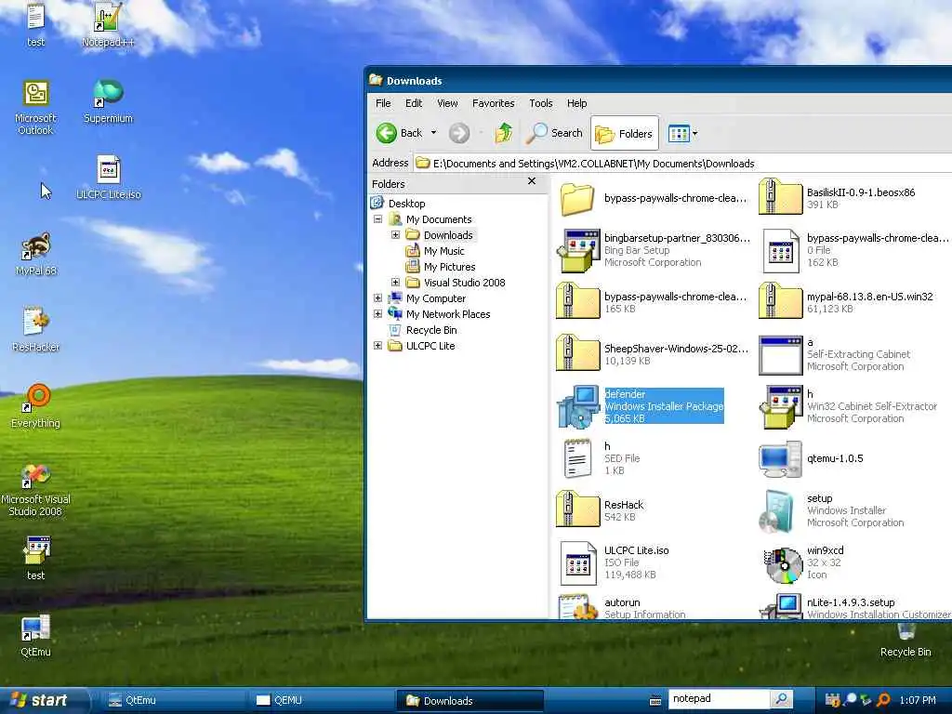
Task: Click the notepad taskbar search field
Action: (720, 699)
